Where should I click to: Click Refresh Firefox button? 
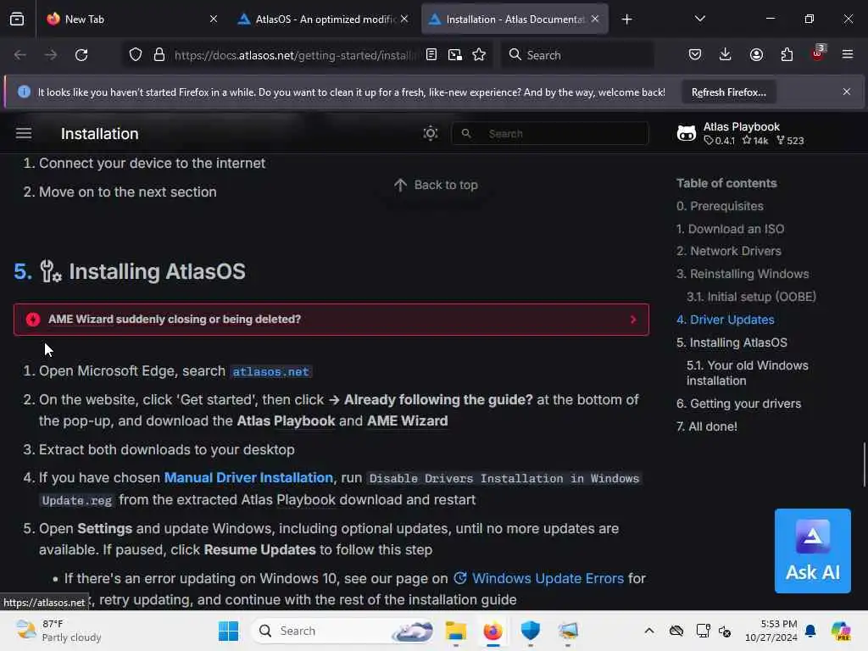tap(728, 92)
